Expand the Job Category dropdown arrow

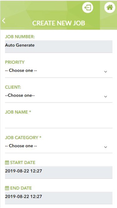click(105, 147)
